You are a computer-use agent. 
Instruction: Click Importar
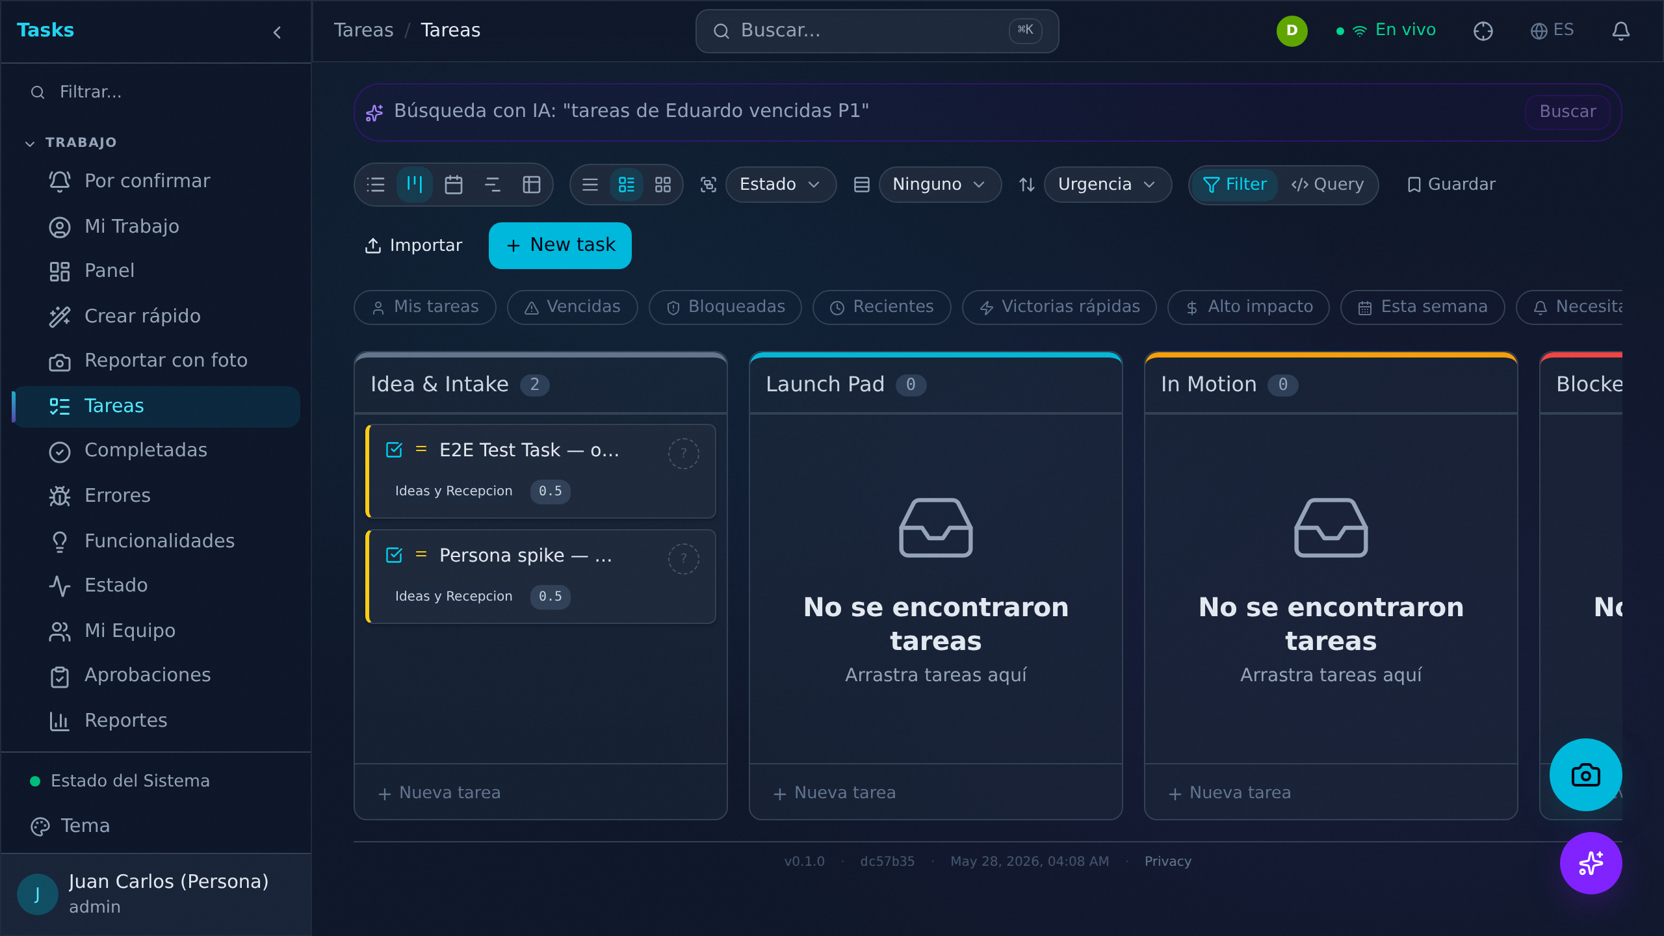(413, 246)
